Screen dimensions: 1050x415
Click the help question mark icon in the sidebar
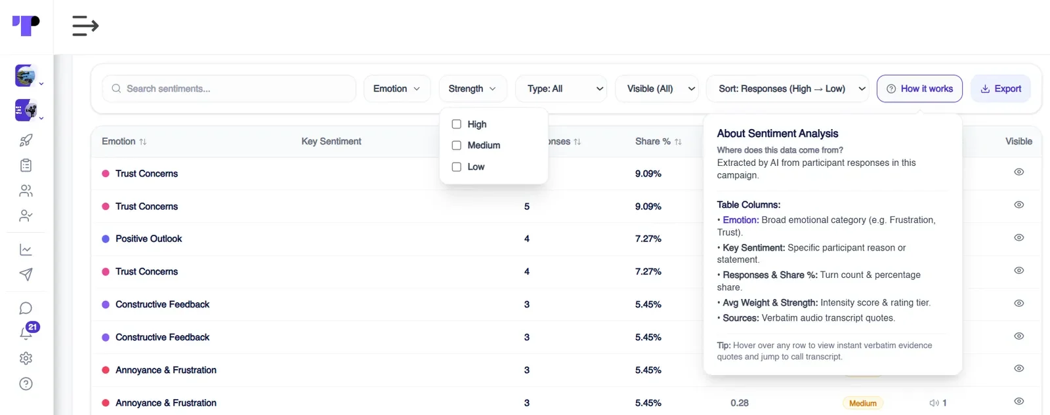(26, 384)
